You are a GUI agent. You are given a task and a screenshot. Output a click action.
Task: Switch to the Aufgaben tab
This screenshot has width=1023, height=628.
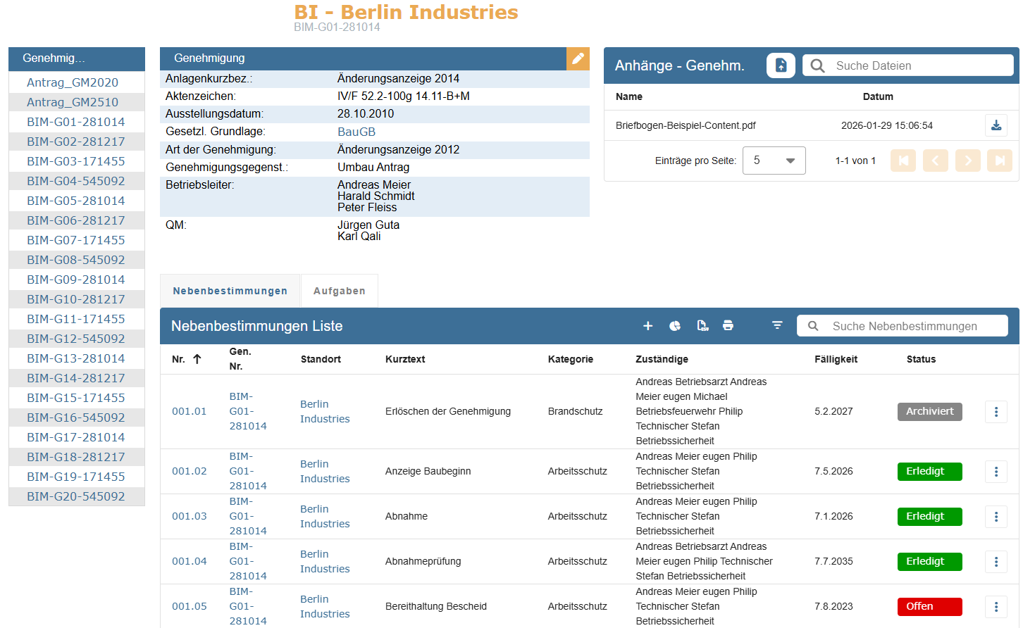click(x=339, y=291)
